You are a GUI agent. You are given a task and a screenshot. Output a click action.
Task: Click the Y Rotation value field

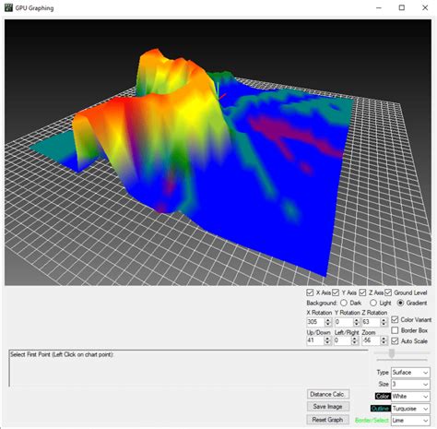coord(344,322)
